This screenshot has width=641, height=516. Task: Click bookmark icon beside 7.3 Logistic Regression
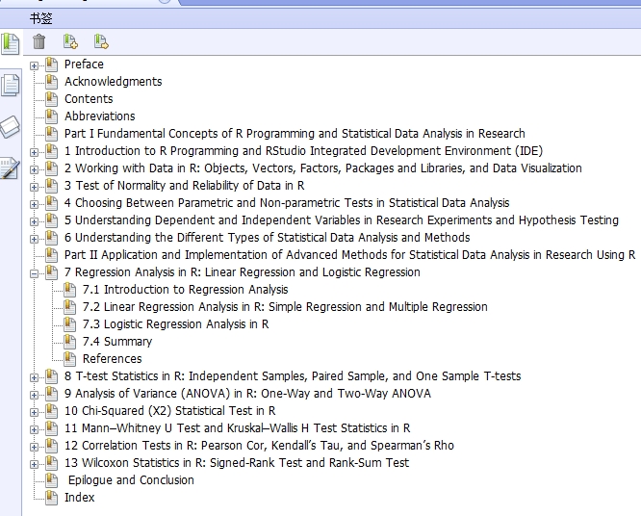coord(70,323)
